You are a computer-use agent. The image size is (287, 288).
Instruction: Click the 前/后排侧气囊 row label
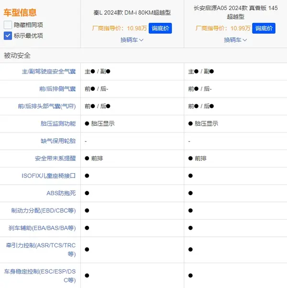[57, 89]
